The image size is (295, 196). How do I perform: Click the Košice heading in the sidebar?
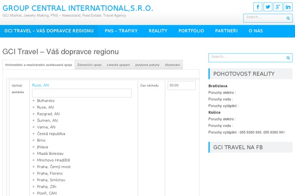(x=214, y=112)
